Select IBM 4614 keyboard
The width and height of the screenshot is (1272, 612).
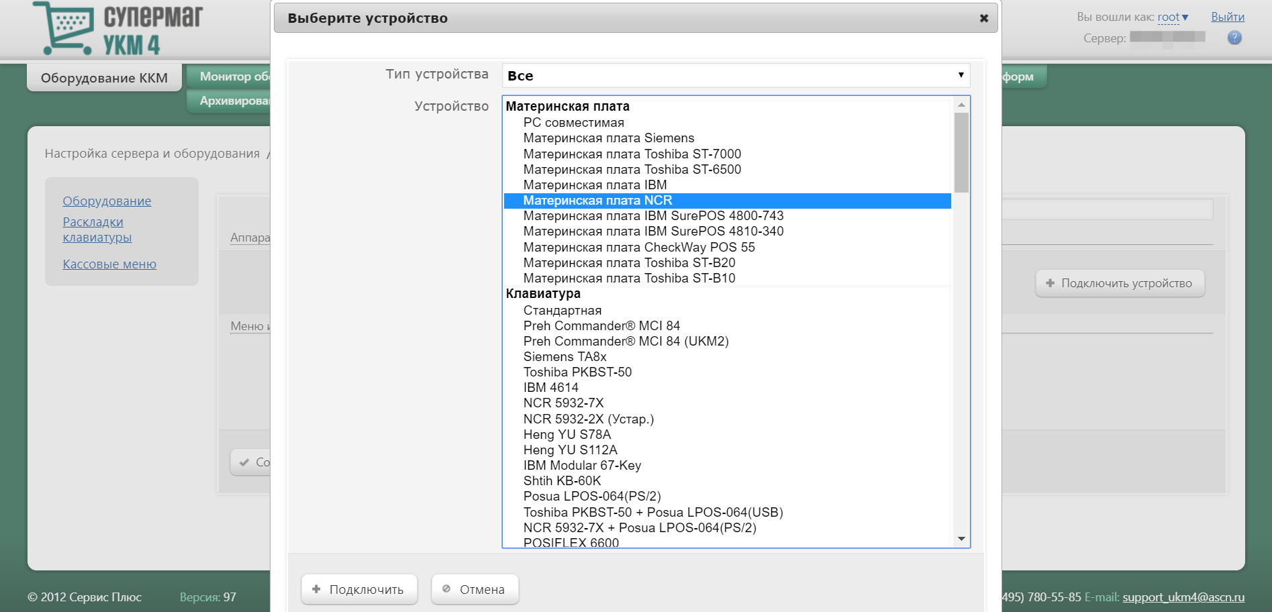(x=728, y=387)
